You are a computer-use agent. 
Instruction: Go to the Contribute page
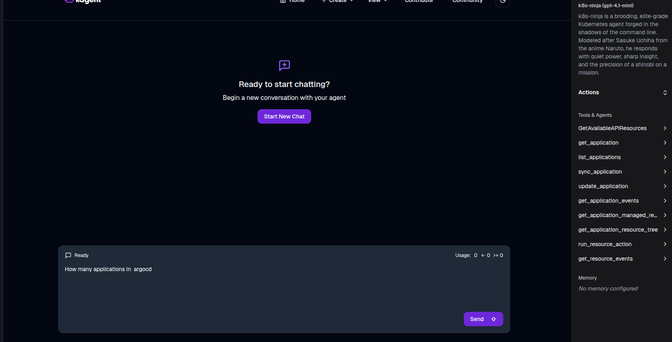(419, 1)
